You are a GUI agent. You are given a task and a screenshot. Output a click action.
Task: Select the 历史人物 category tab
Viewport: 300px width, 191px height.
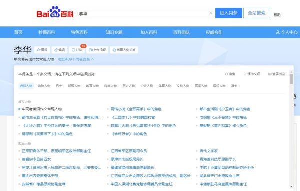[129, 86]
